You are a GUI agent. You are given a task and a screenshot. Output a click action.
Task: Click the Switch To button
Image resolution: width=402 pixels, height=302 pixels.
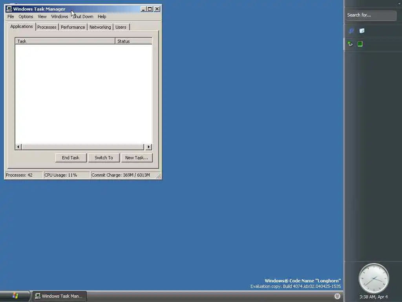coord(104,158)
